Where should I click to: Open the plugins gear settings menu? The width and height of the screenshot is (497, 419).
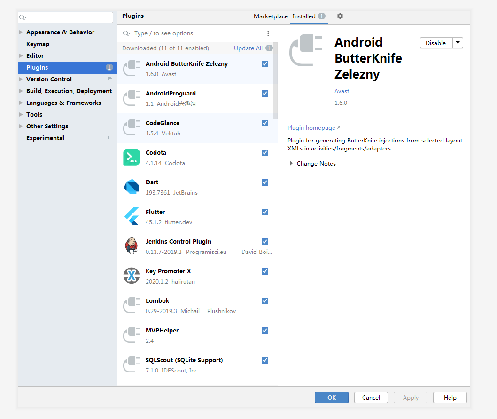340,16
